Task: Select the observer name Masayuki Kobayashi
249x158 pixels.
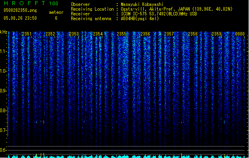Action: (142, 4)
